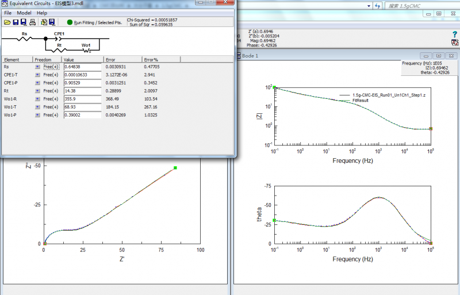Open the freedom selector for Wo1-T
The image size is (460, 295).
click(37, 107)
